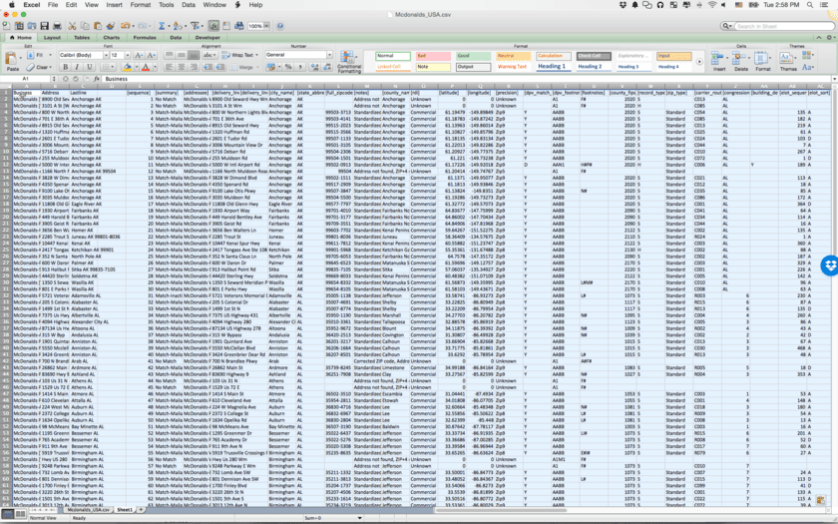This screenshot has height=524, width=838.
Task: Click the Sort A-Z icon
Action: pyautogui.click(x=178, y=26)
